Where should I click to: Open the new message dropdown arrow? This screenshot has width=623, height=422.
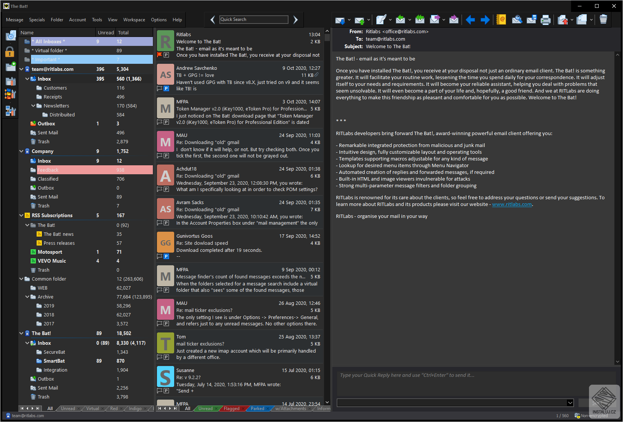[390, 20]
